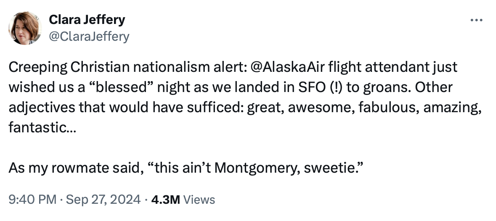
Task: Click the phrase "Creeping Christian nationalism alert"
Action: point(122,67)
